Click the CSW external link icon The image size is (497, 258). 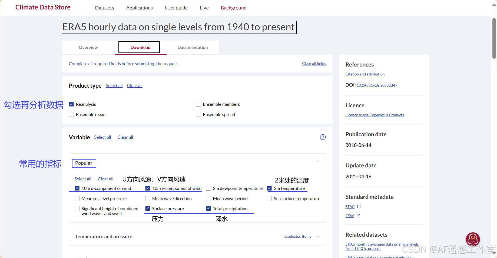[x=358, y=216]
